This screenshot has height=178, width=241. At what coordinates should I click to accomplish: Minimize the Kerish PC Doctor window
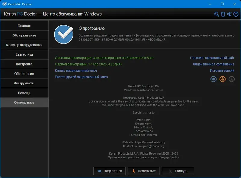(210, 4)
